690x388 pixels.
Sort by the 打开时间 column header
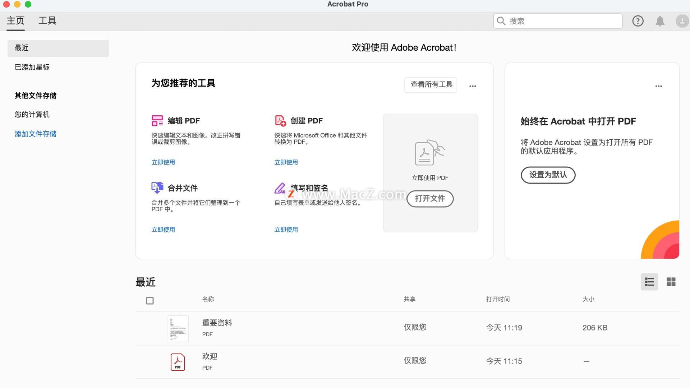pos(498,299)
